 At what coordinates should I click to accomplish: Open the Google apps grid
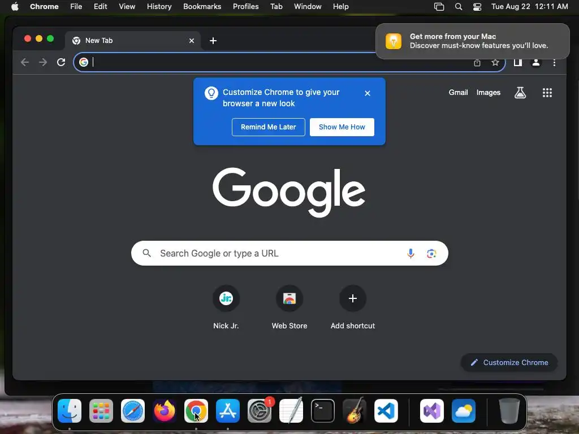tap(547, 93)
